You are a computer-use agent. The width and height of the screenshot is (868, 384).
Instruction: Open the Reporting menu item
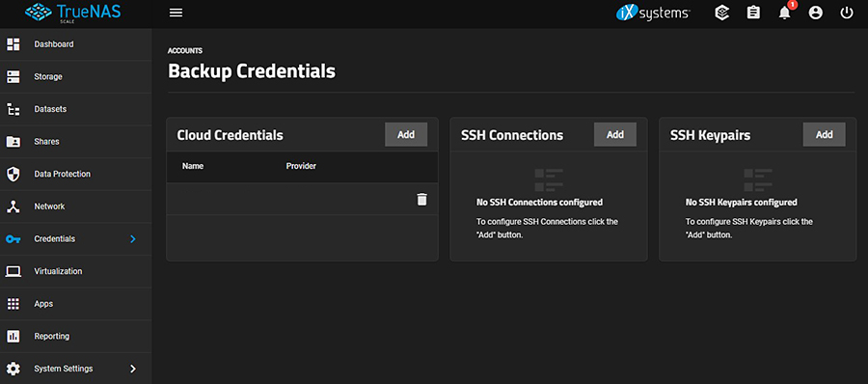coord(51,336)
